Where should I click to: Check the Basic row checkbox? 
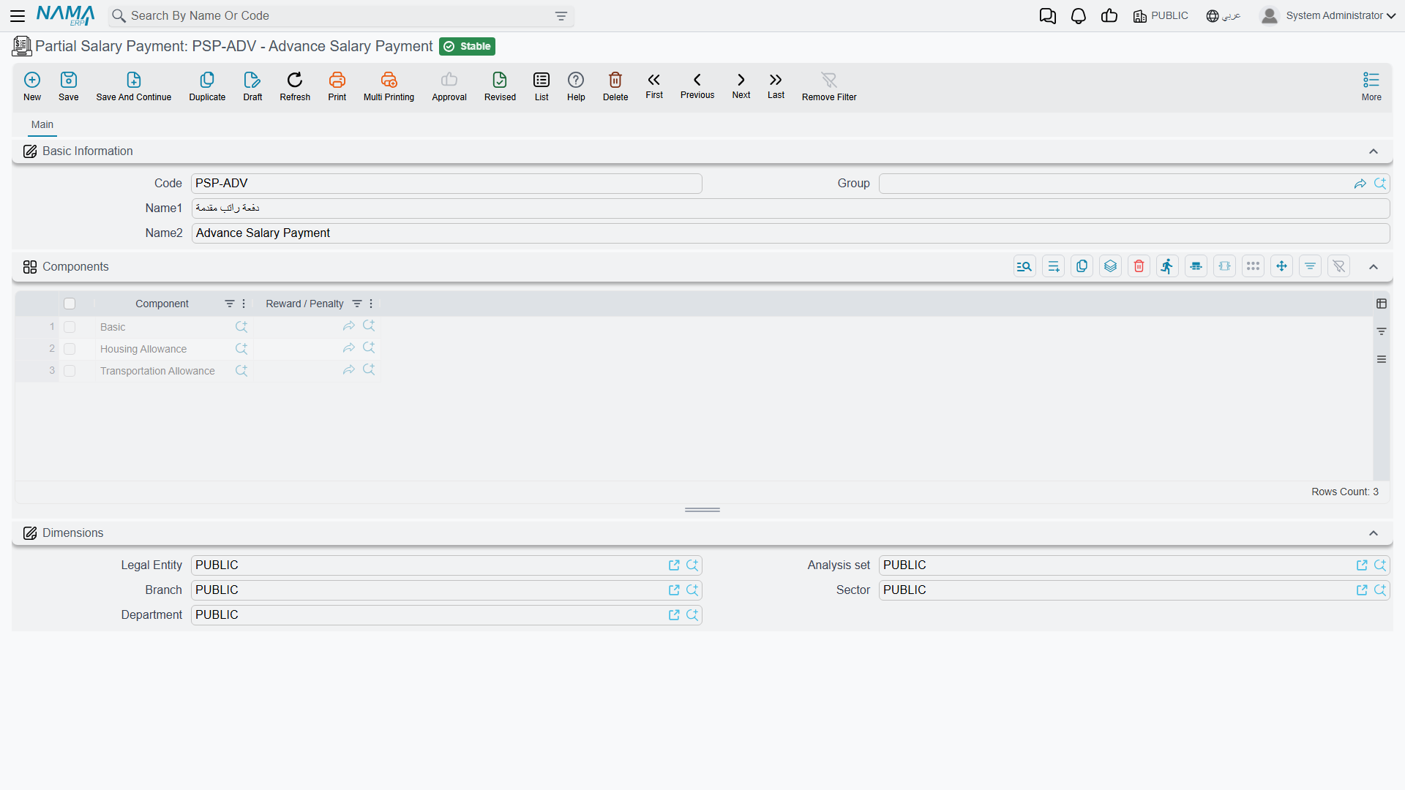click(70, 327)
